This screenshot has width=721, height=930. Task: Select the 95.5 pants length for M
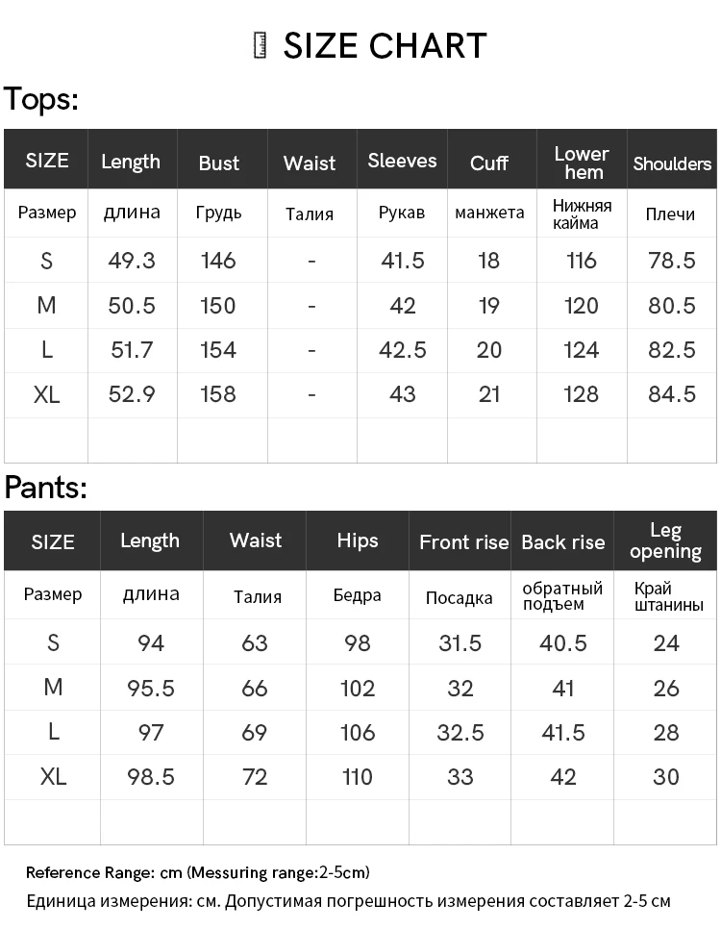pyautogui.click(x=151, y=689)
